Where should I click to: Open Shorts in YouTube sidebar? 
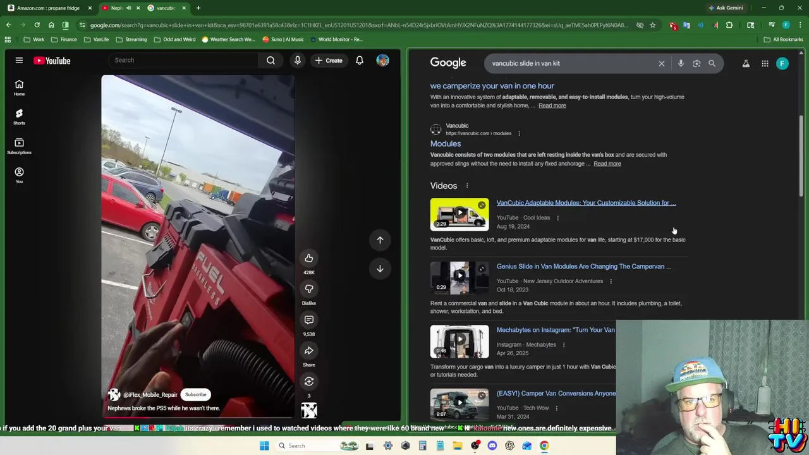coord(19,117)
